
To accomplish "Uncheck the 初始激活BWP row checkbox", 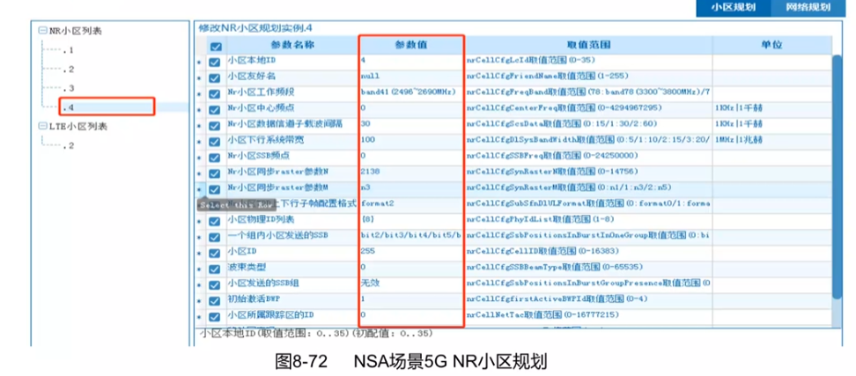I will (215, 300).
